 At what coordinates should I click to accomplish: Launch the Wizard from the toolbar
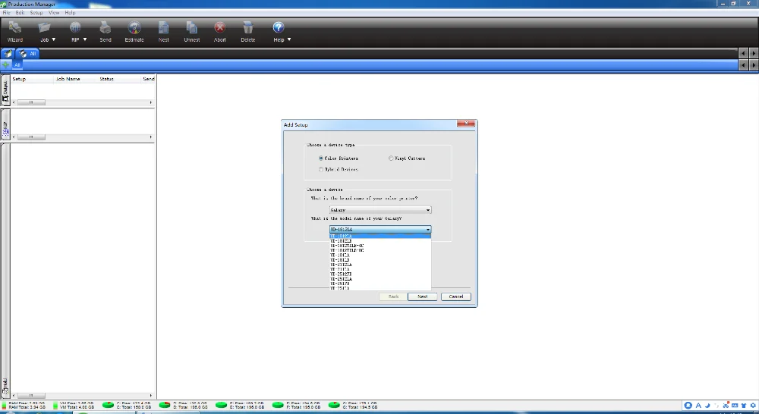[15, 32]
